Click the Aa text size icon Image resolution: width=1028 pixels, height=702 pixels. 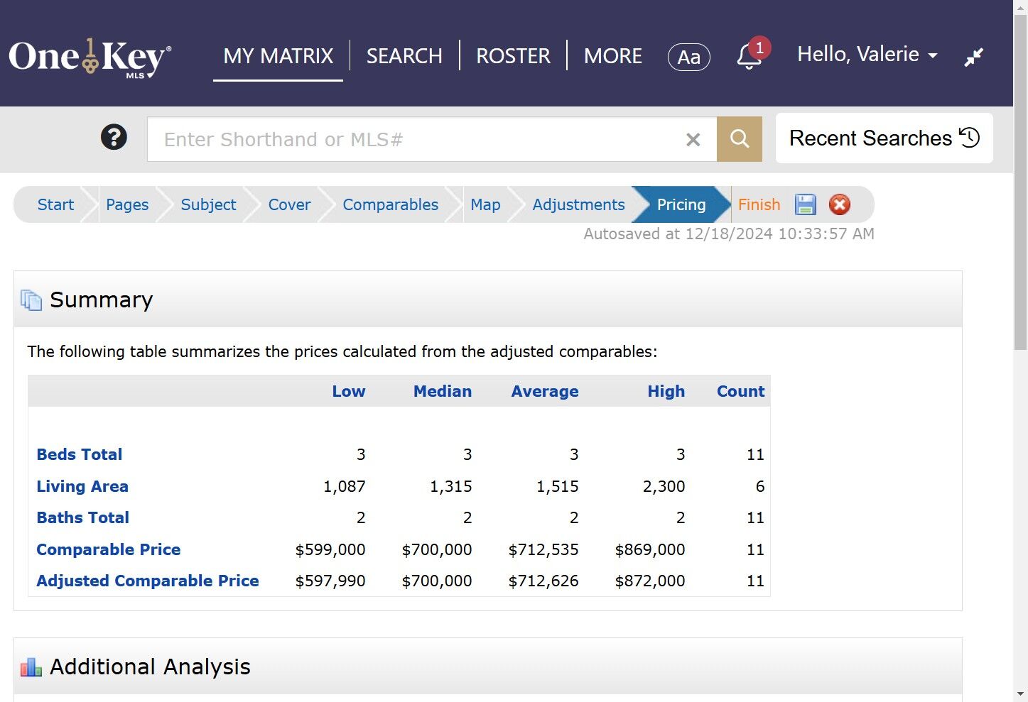[x=688, y=57]
